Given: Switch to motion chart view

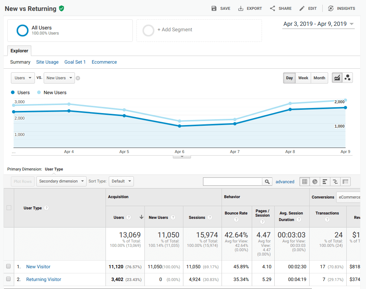Looking at the screenshot, I should pos(347,78).
